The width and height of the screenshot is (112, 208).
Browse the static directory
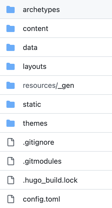tap(32, 105)
